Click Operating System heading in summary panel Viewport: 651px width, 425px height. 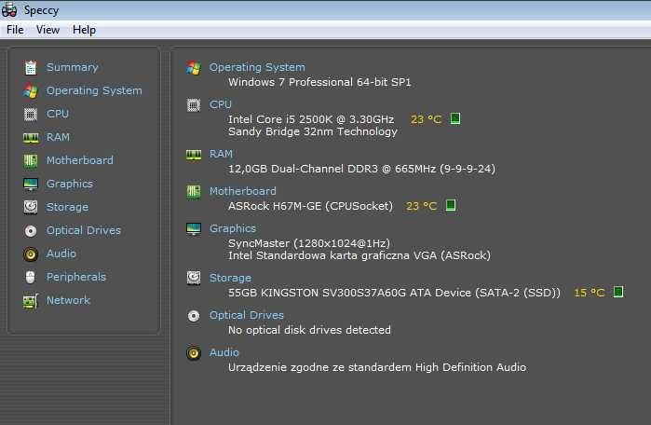click(257, 67)
